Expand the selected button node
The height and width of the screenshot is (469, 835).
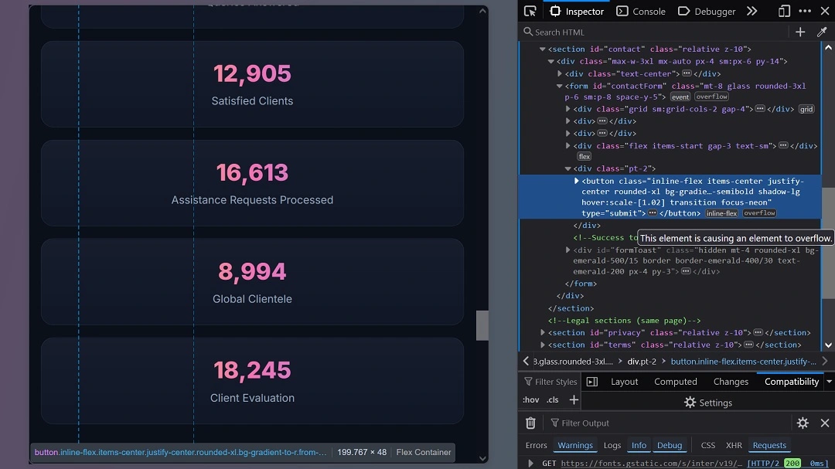576,181
